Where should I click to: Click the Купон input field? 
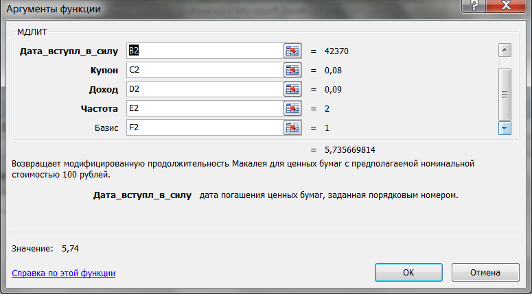[x=205, y=70]
